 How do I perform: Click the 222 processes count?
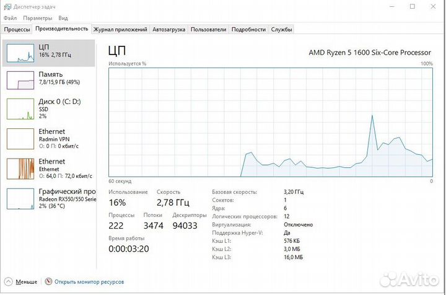click(116, 226)
